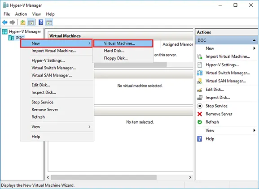Click the Stop Service icon in Actions pane
This screenshot has height=189, width=259.
coord(200,106)
